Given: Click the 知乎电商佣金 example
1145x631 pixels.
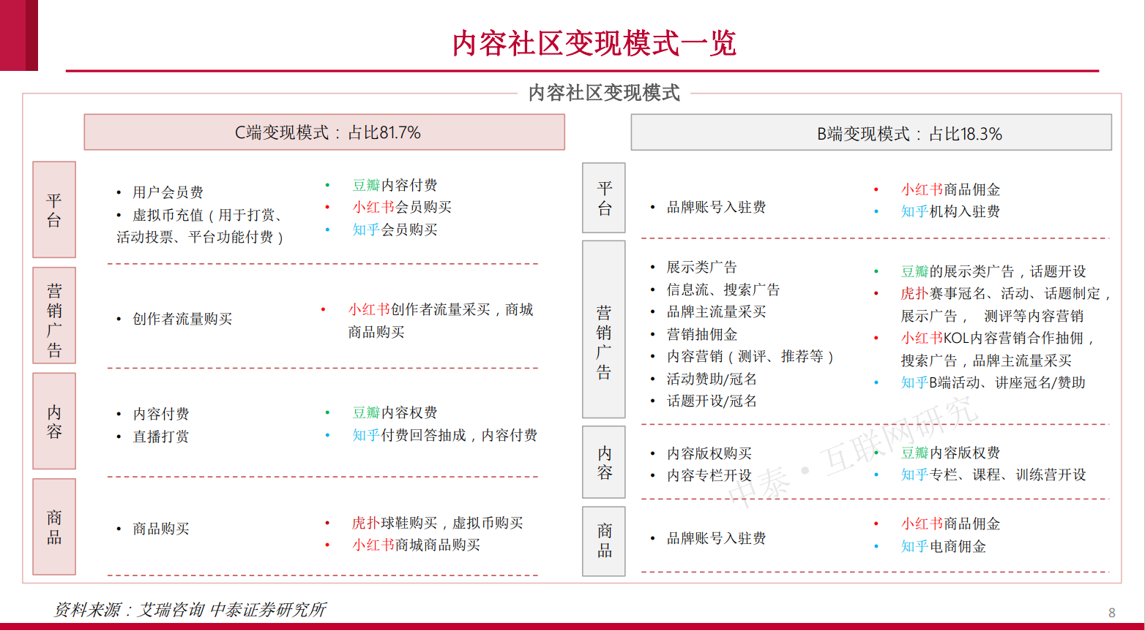Looking at the screenshot, I should pyautogui.click(x=943, y=546).
